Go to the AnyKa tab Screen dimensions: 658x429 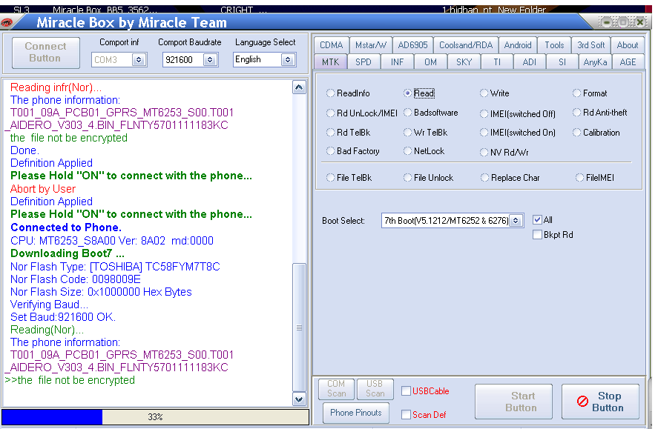click(595, 62)
